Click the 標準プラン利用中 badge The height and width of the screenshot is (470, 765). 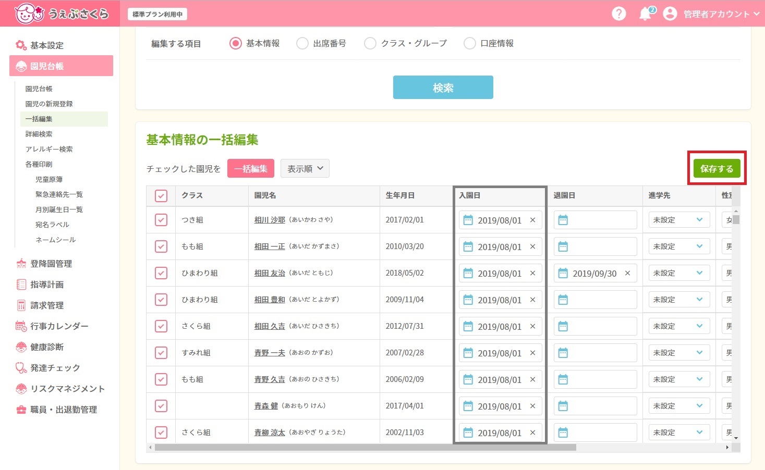[157, 14]
